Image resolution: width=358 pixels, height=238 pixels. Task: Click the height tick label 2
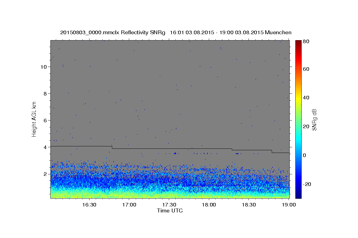coord(45,174)
